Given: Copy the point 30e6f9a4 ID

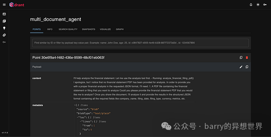Looking at the screenshot, I should coord(241,58).
